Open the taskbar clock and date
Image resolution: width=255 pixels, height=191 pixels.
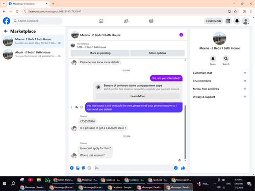coord(238,183)
